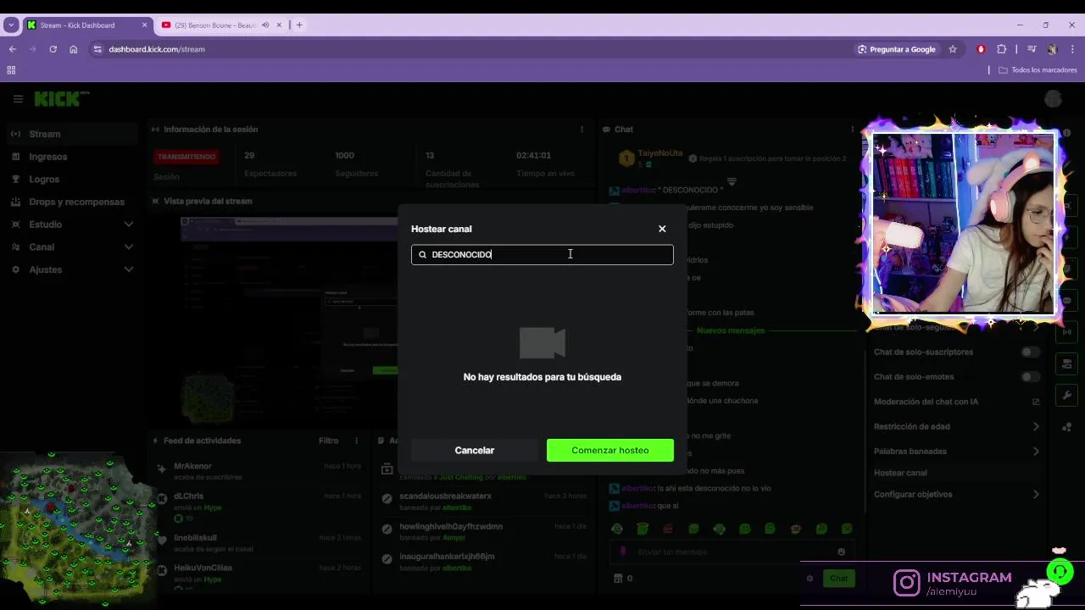Close the Hostear canal dialog
This screenshot has width=1085, height=610.
click(662, 229)
